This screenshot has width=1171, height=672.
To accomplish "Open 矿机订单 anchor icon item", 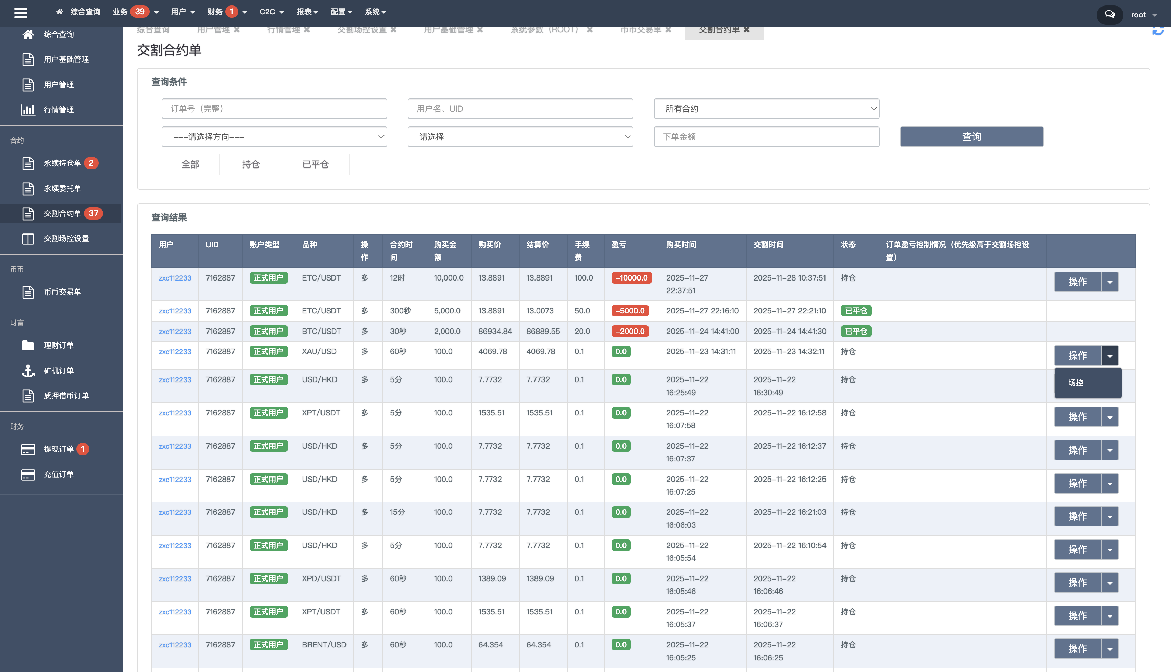I will 28,371.
